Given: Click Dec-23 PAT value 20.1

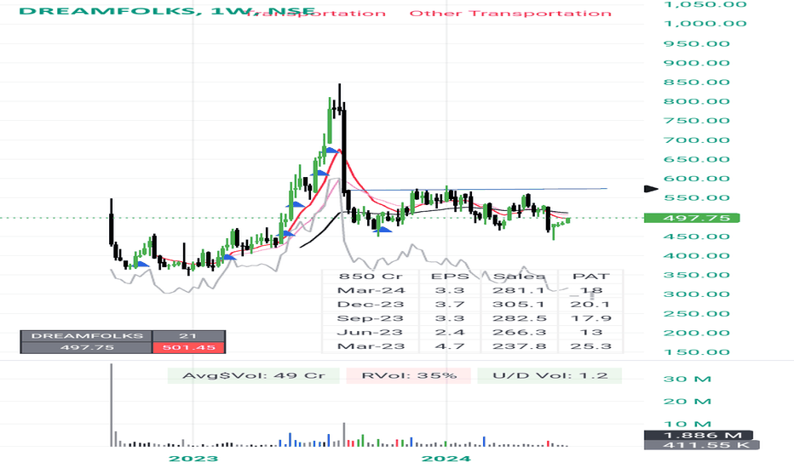Looking at the screenshot, I should pyautogui.click(x=590, y=305).
